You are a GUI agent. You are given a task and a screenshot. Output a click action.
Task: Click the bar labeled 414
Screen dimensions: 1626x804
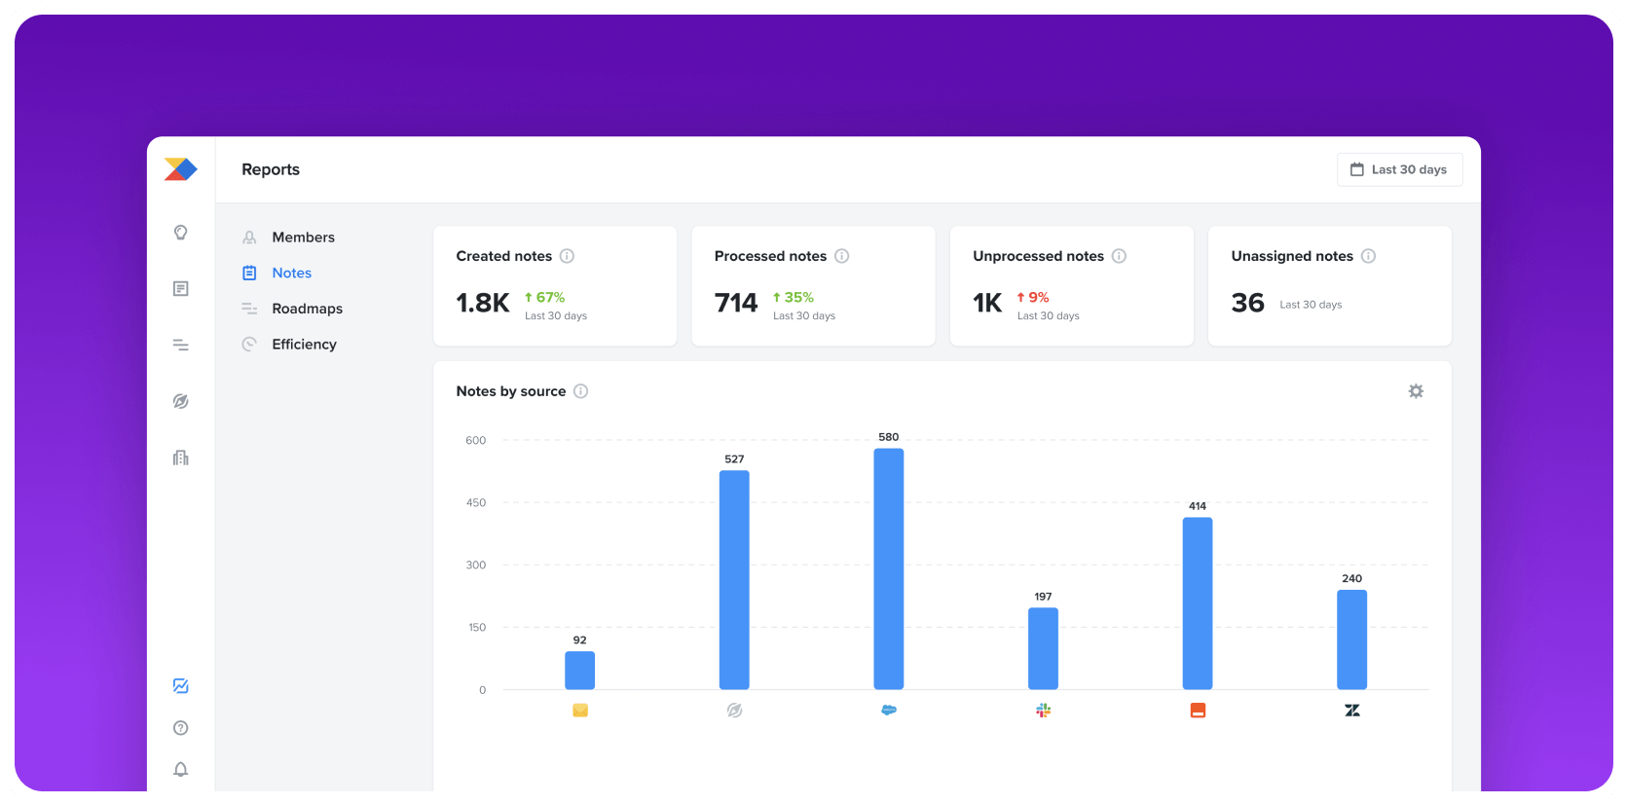pos(1198,603)
